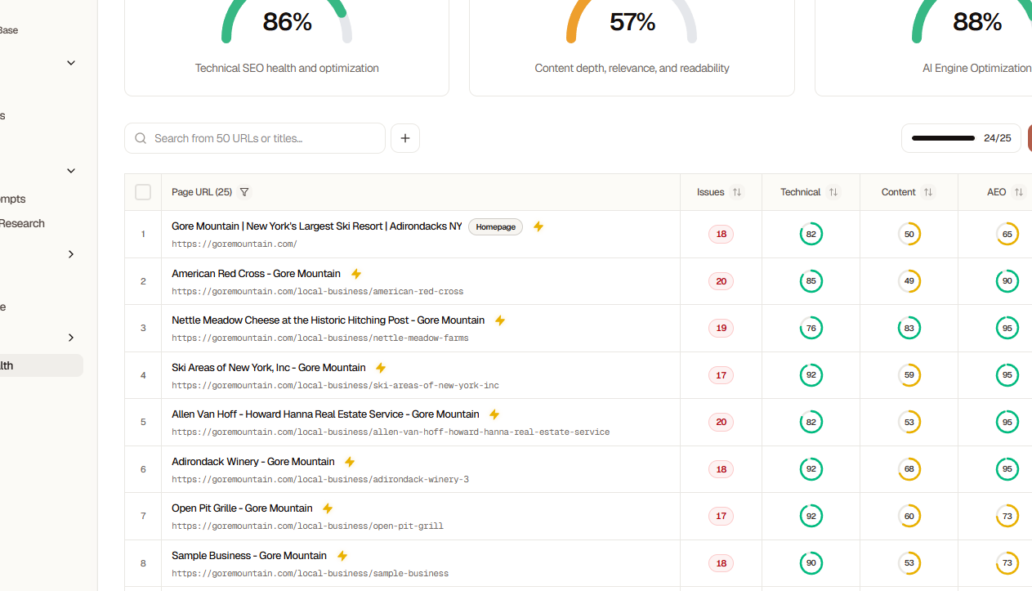
Task: Click the ski-areas-of-new-york-inc URL text
Action: [x=335, y=386]
